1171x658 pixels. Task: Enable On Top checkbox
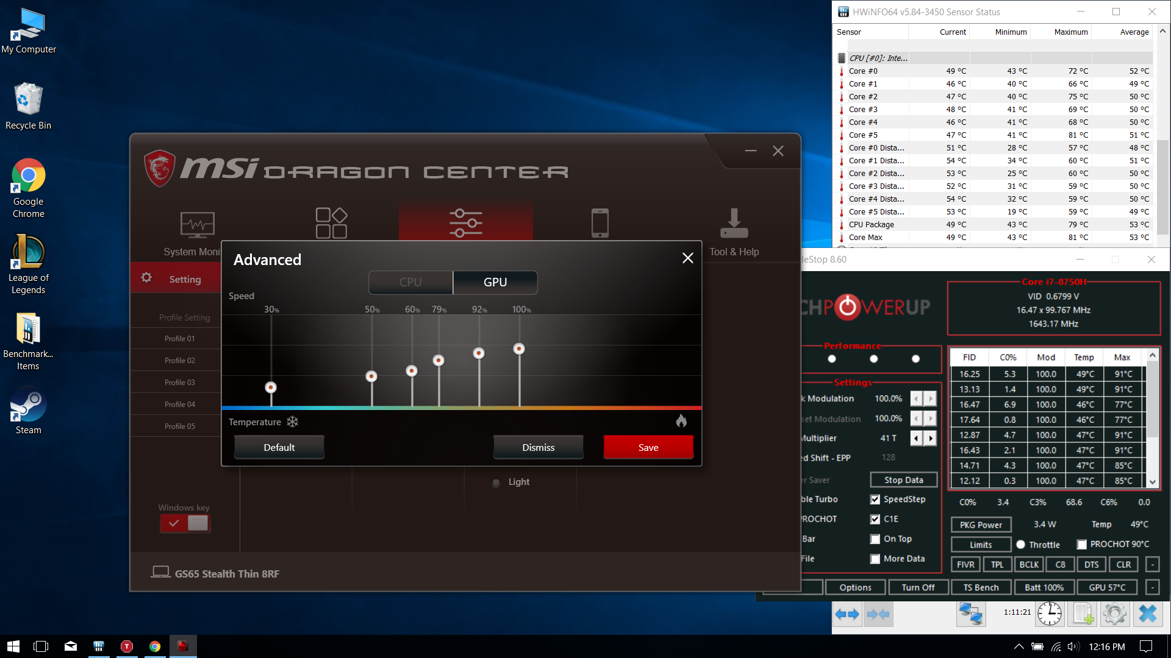(875, 539)
